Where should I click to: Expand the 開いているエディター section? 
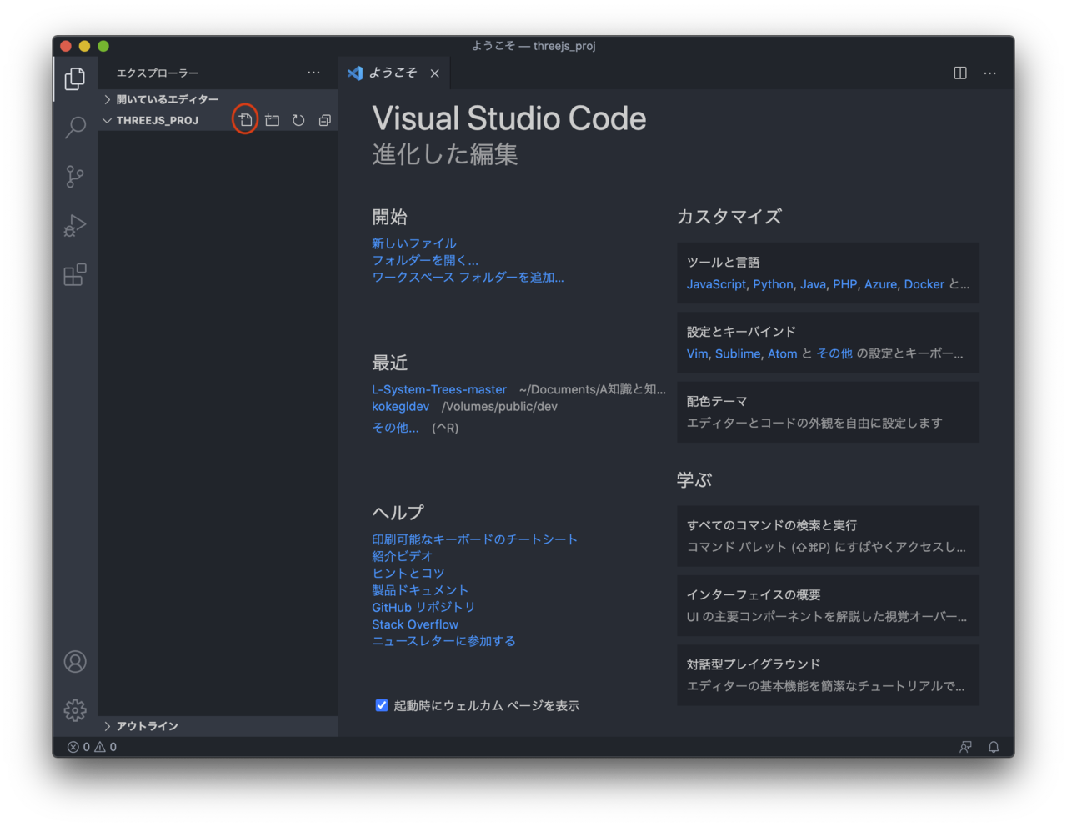[218, 99]
